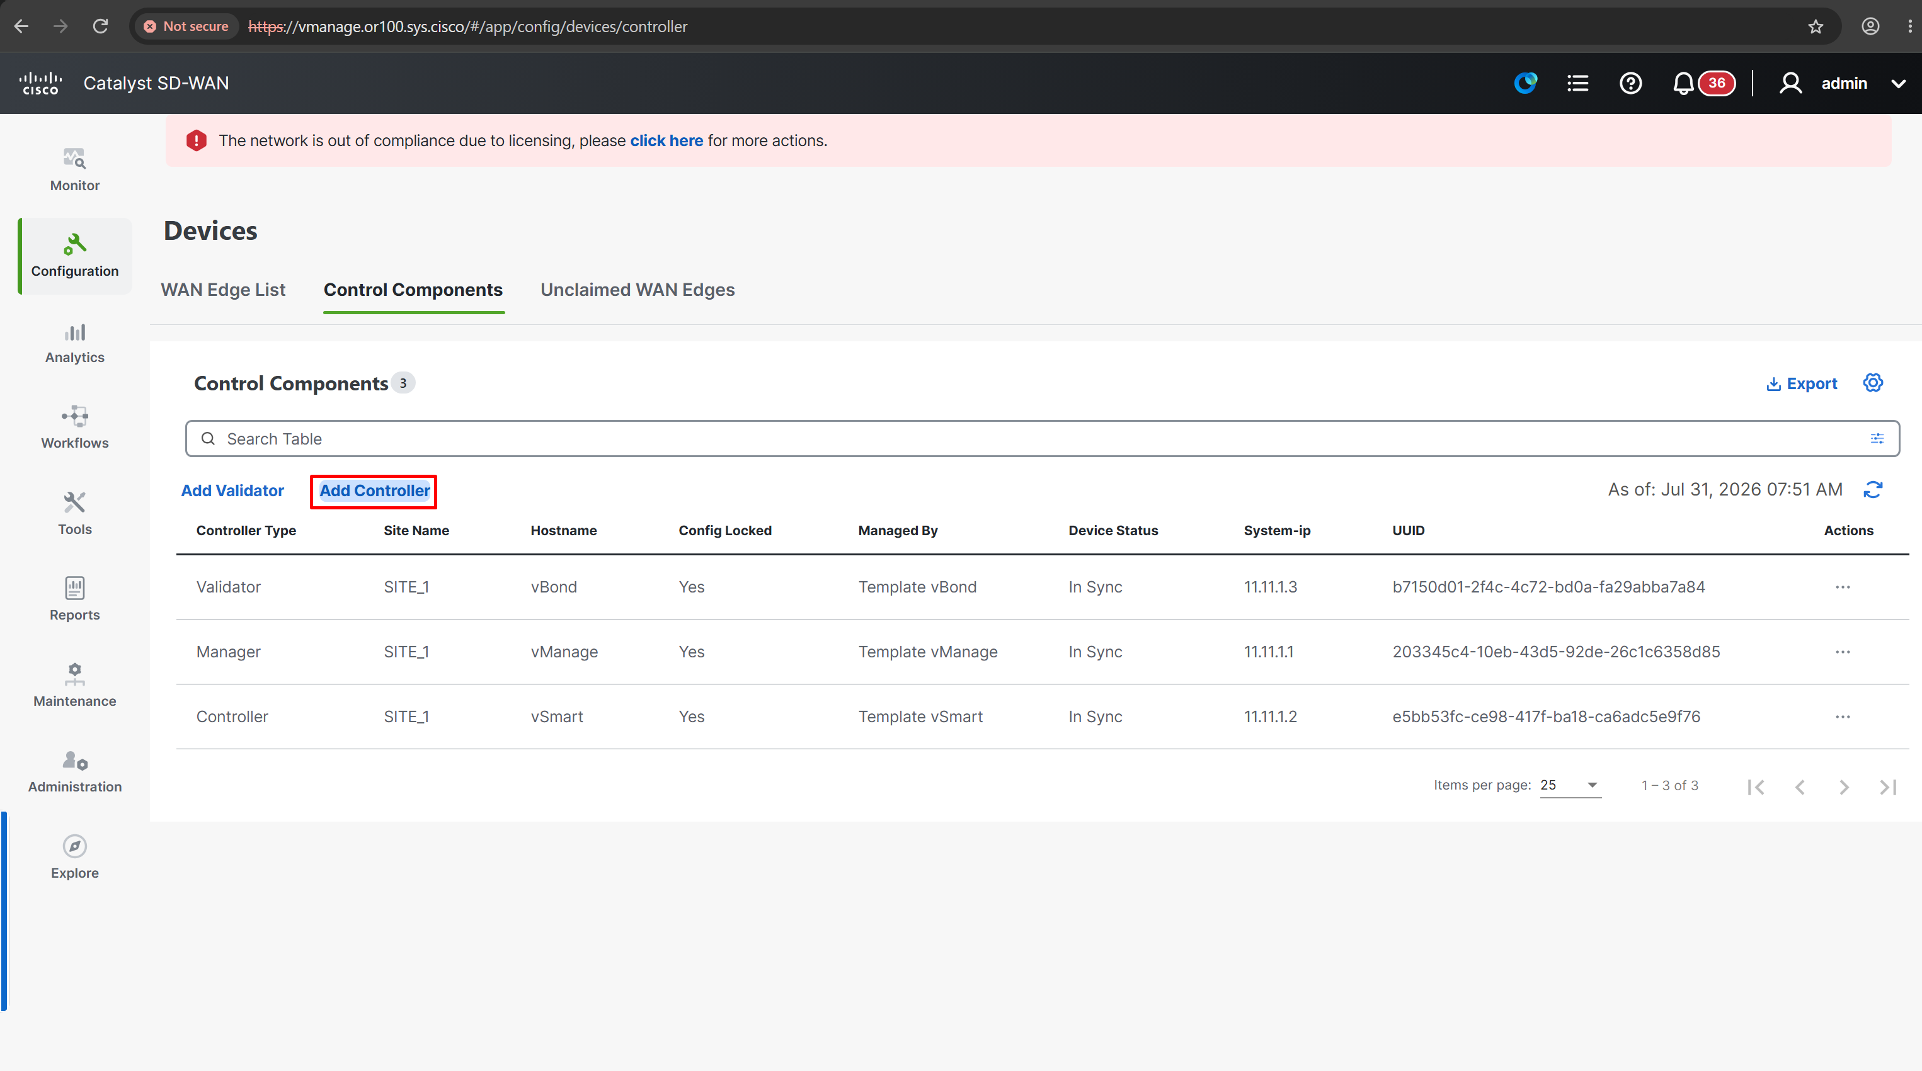1922x1071 pixels.
Task: Open actions menu for the vManage row
Action: click(x=1842, y=652)
